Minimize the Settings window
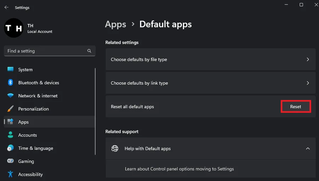 [286, 5]
